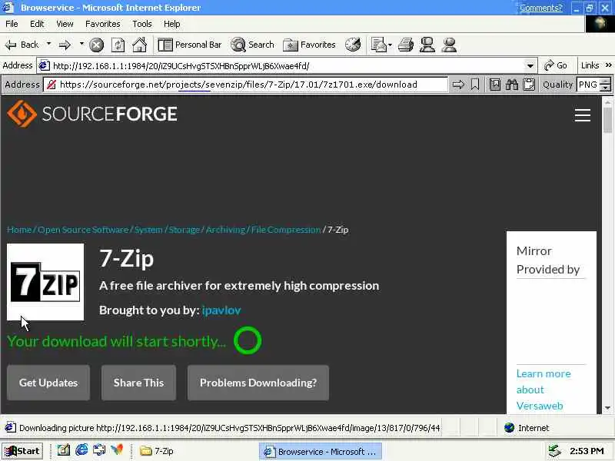Image resolution: width=615 pixels, height=461 pixels.
Task: Click the scrollbar up arrow
Action: coord(607,101)
